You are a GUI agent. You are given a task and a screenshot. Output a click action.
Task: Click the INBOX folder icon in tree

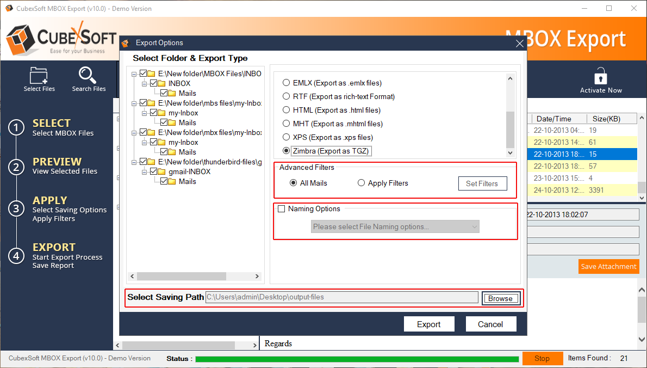(161, 84)
